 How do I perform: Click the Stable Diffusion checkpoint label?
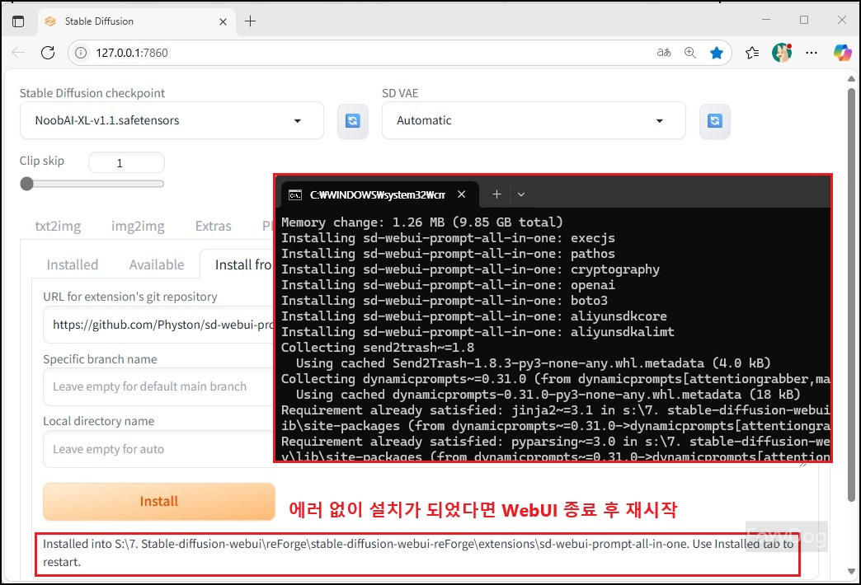92,93
